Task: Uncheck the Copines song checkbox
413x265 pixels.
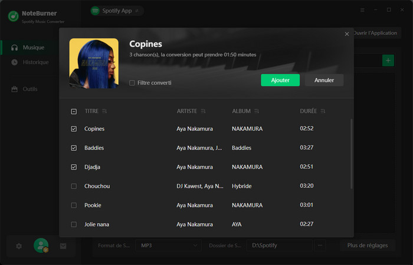Action: click(74, 129)
